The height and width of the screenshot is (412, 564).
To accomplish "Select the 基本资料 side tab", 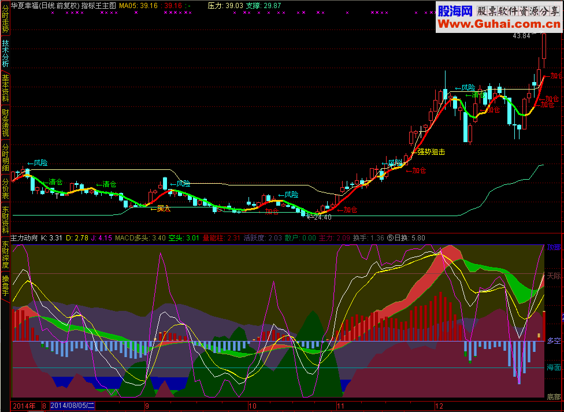I will point(5,88).
